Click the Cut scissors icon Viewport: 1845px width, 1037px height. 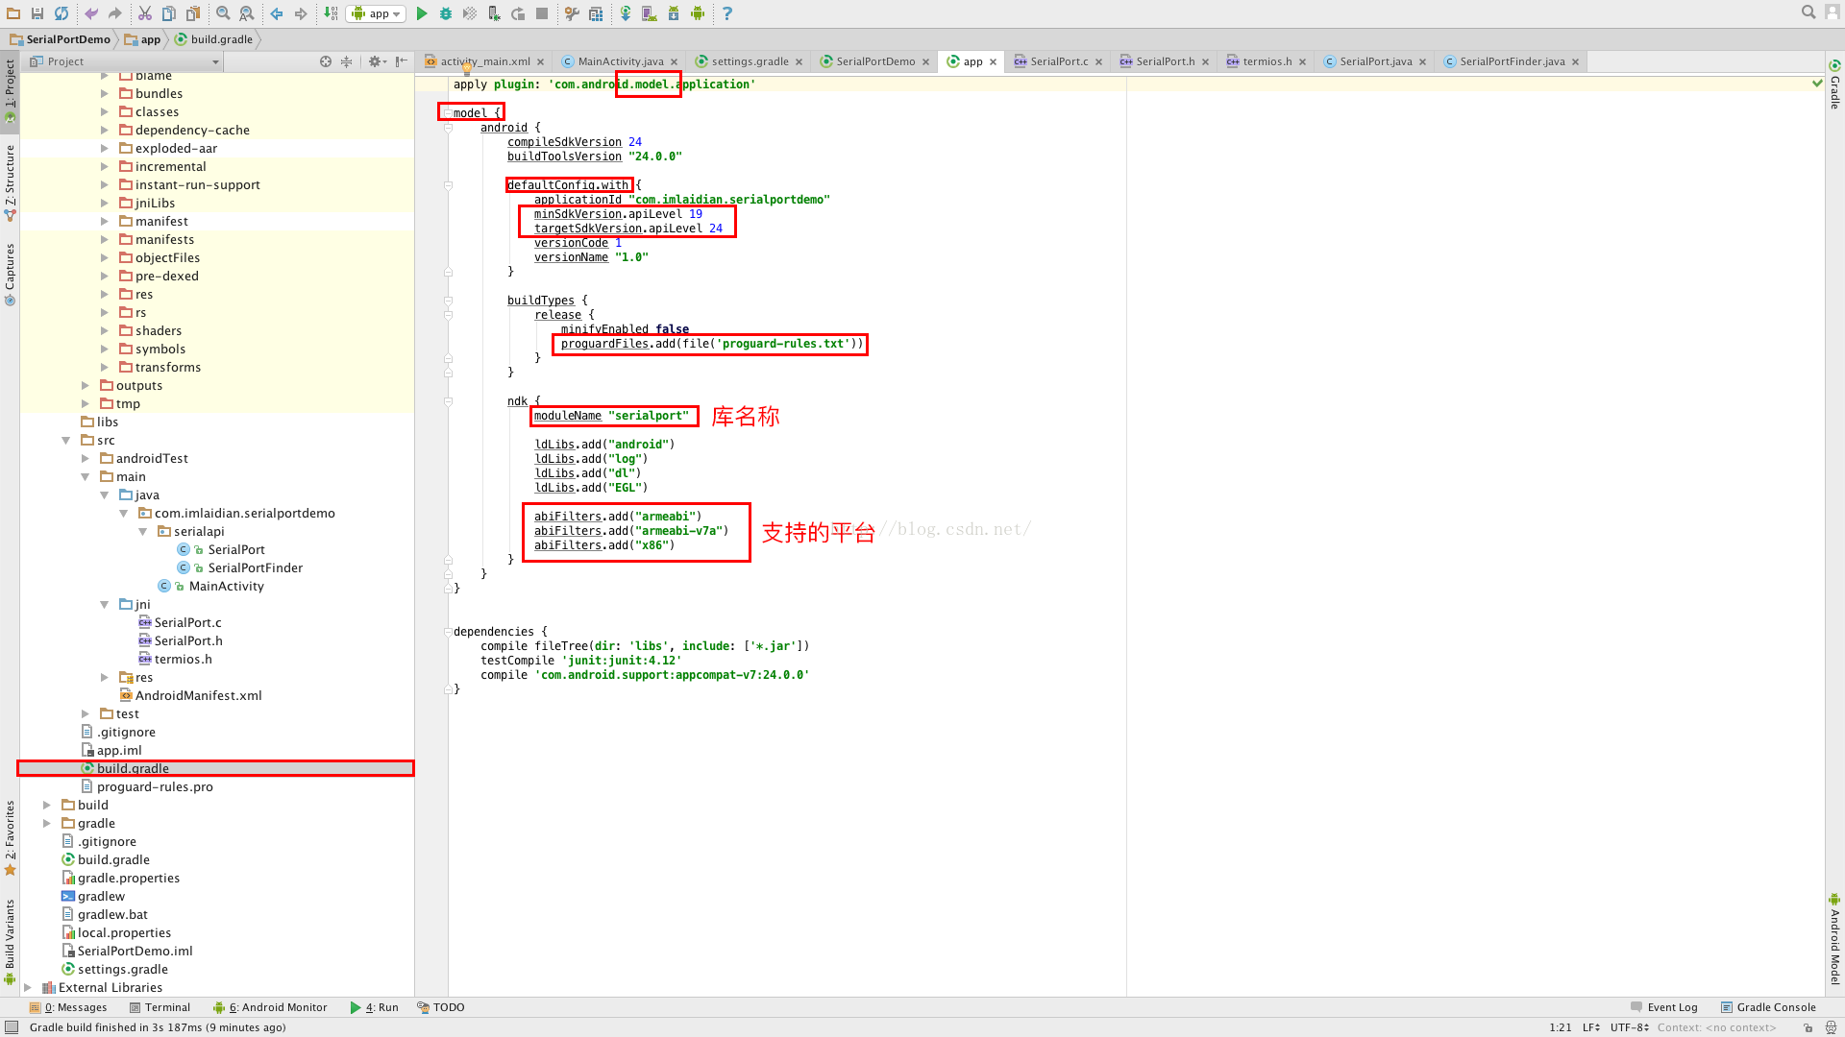pos(144,13)
